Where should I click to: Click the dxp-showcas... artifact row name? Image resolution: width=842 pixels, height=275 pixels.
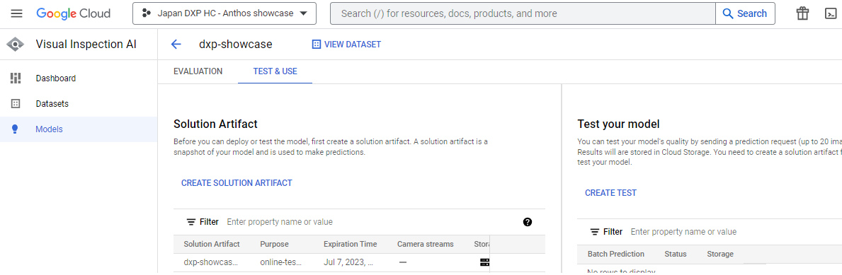pos(210,263)
